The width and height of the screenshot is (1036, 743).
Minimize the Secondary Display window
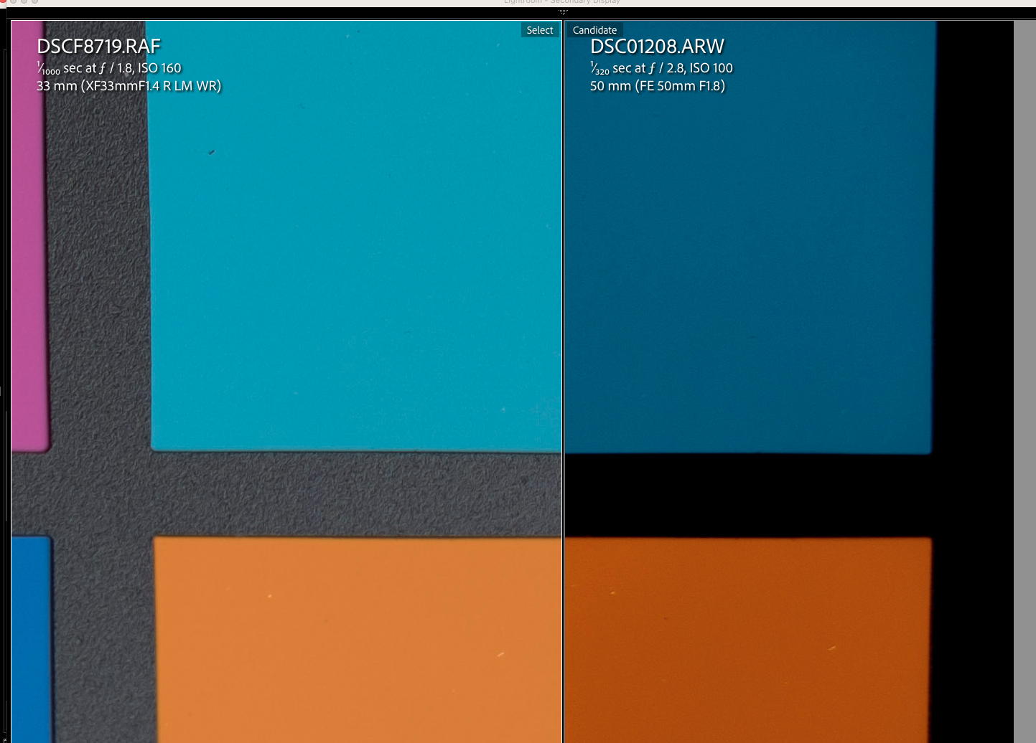[x=24, y=1]
